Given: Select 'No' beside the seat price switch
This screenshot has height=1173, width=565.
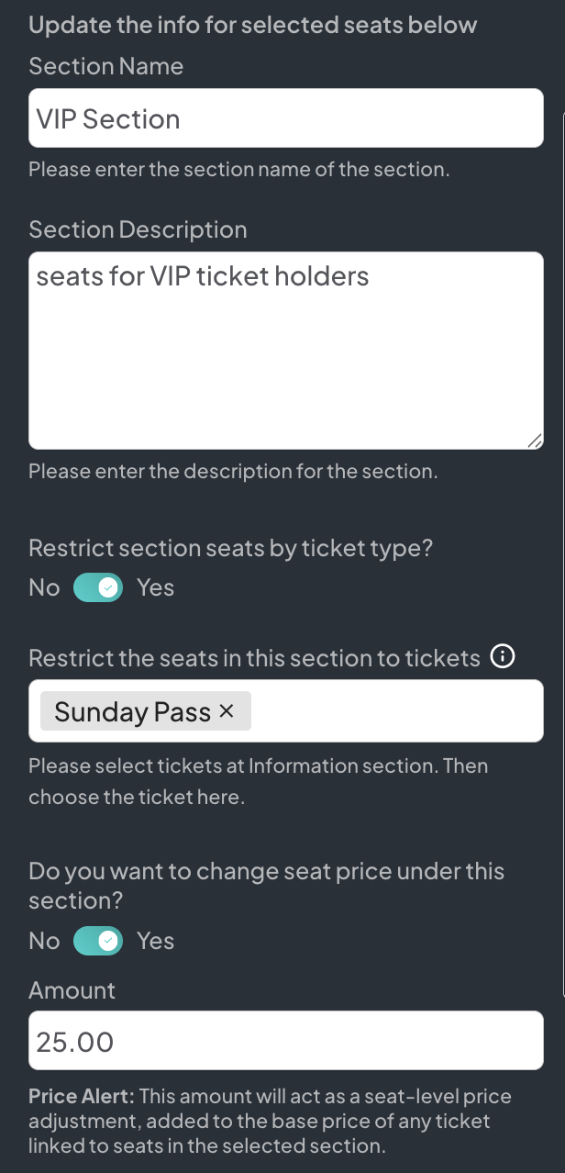Looking at the screenshot, I should (x=44, y=941).
